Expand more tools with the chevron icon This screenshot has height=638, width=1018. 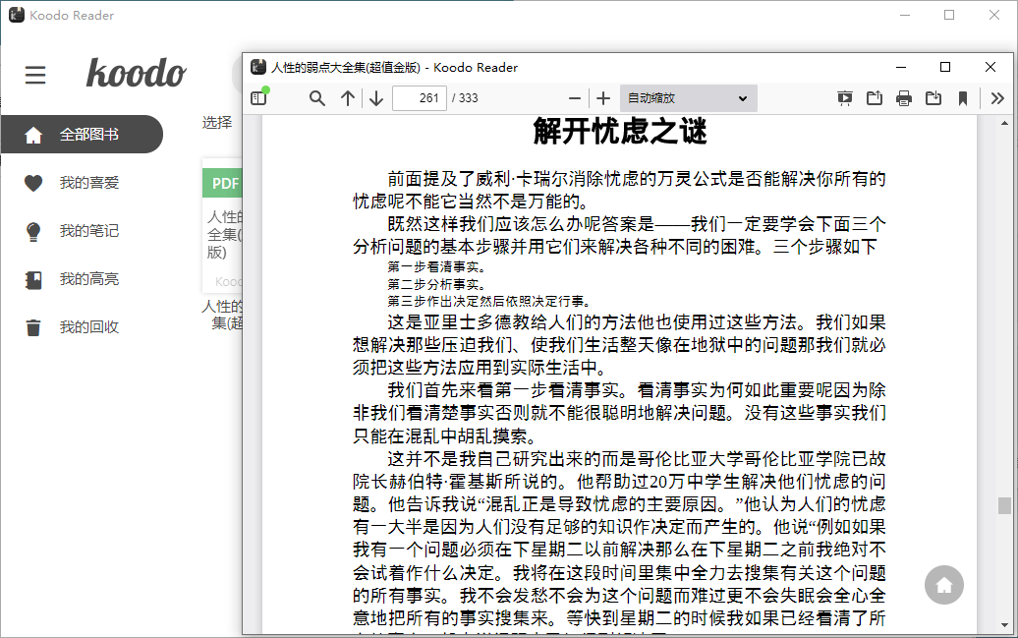click(995, 98)
